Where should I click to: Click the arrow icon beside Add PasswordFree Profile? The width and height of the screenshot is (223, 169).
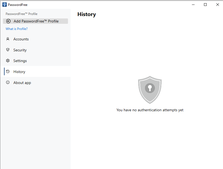coord(8,21)
